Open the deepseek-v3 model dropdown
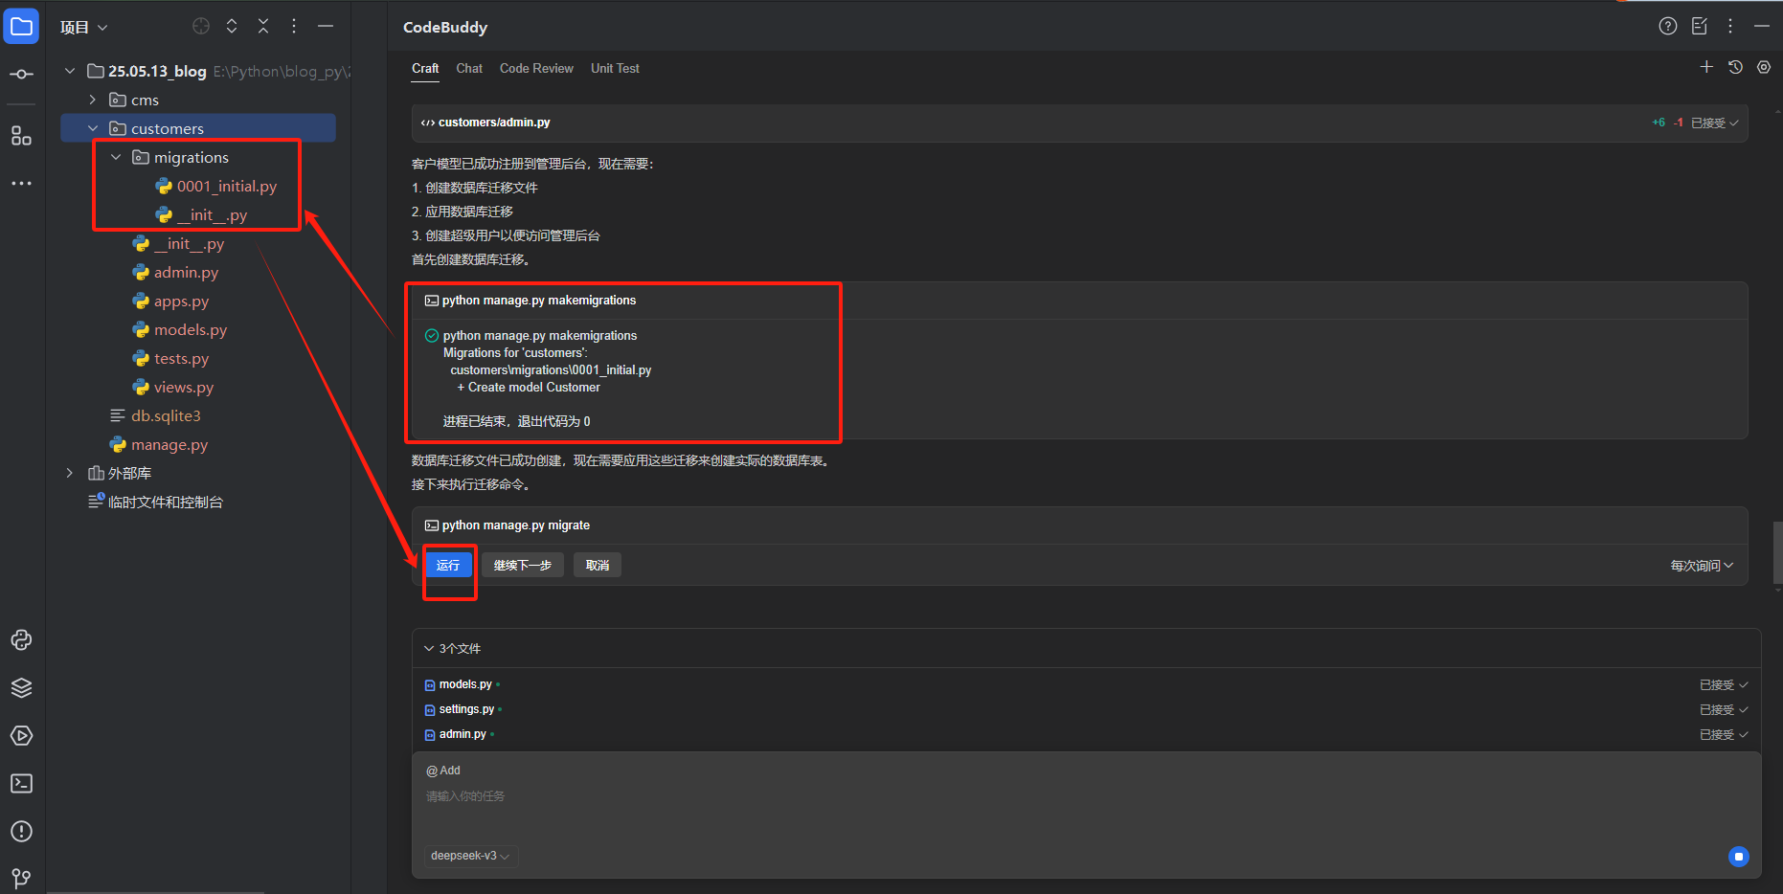The height and width of the screenshot is (894, 1783). coord(470,856)
